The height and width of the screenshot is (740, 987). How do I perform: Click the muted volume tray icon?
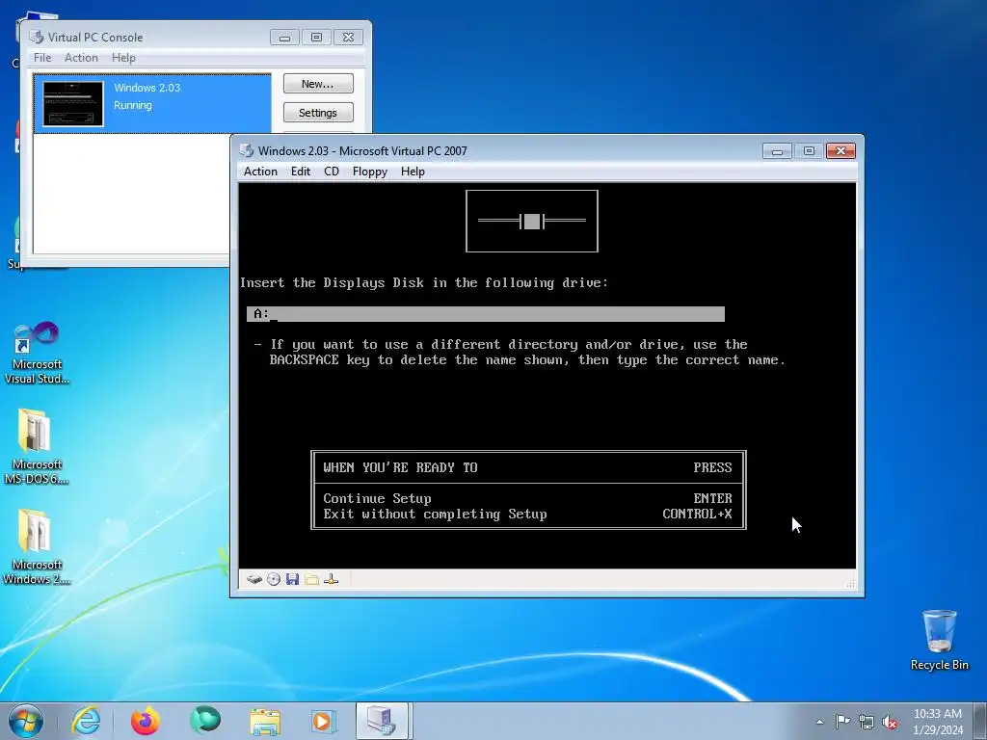[x=890, y=722]
